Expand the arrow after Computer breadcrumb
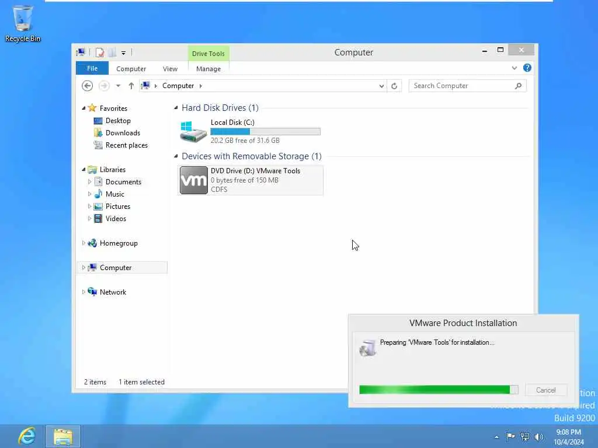Screen dimensions: 598x448 (201, 86)
